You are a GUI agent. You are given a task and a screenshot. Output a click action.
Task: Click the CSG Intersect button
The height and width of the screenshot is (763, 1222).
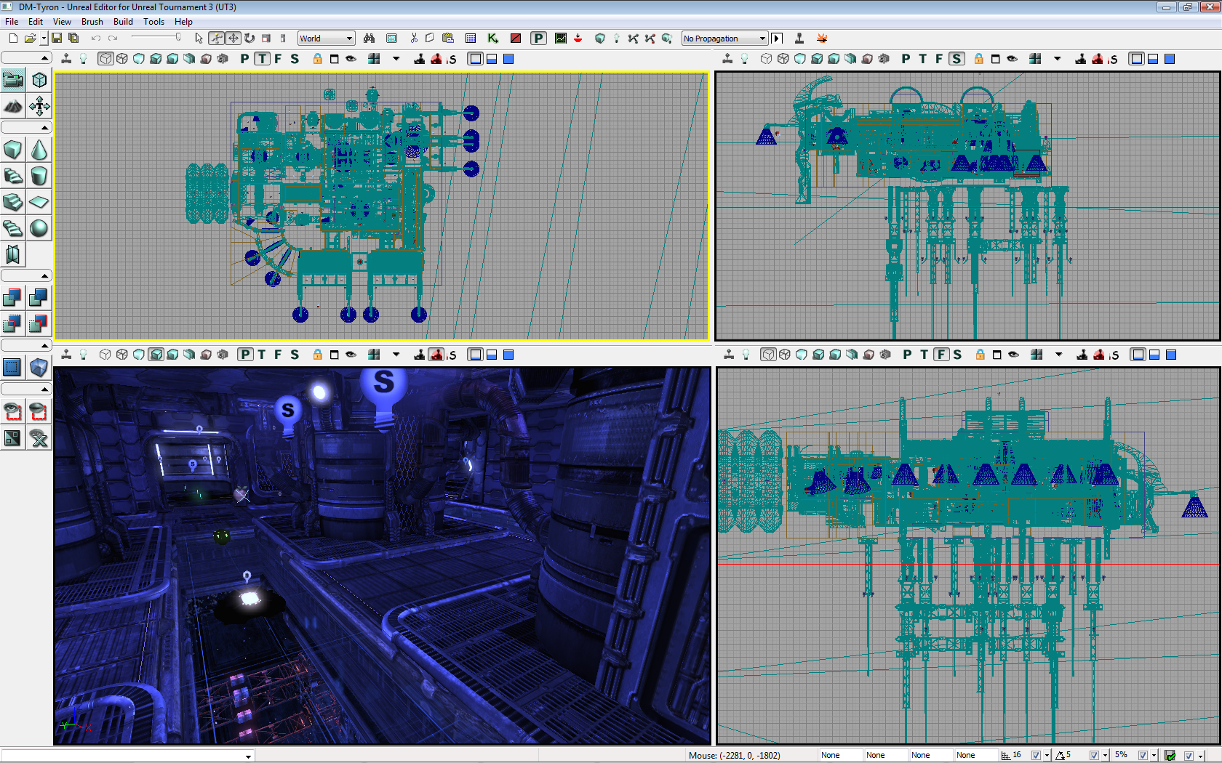[x=13, y=323]
